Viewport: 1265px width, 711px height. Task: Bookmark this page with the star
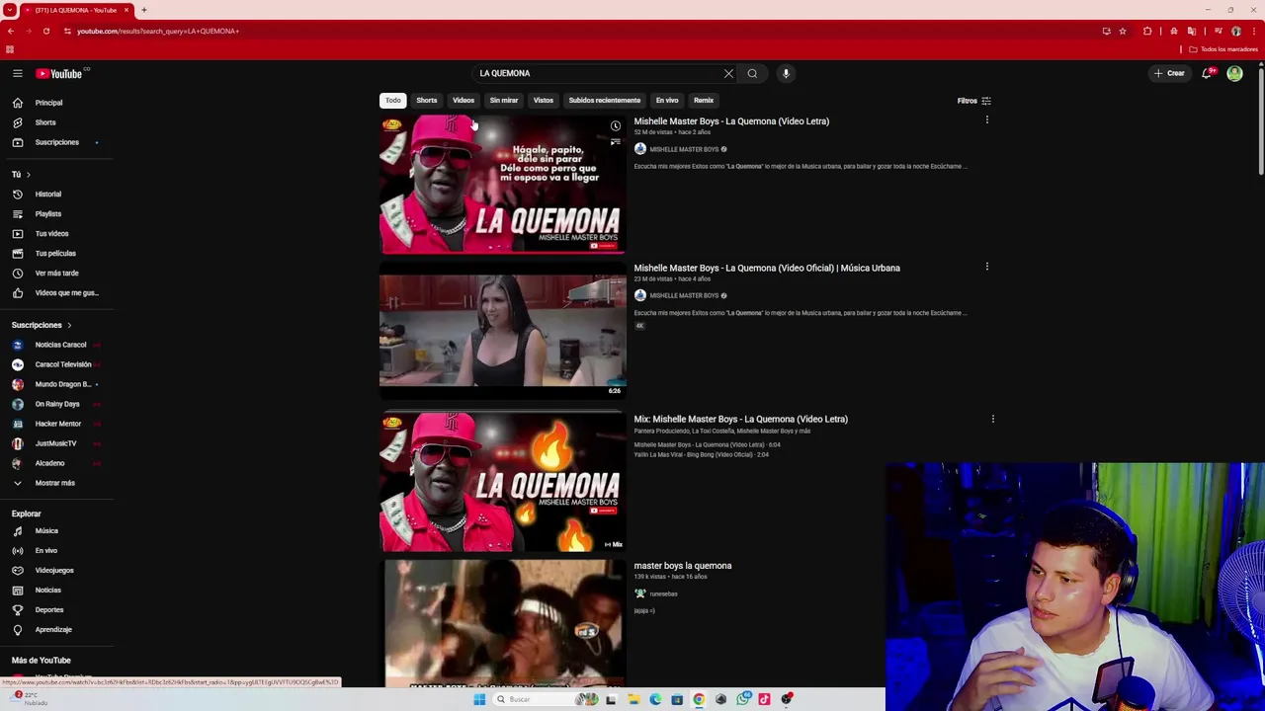(1123, 31)
